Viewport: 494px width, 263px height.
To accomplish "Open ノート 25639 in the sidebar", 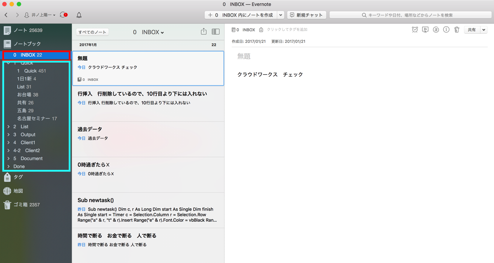I will pos(23,30).
